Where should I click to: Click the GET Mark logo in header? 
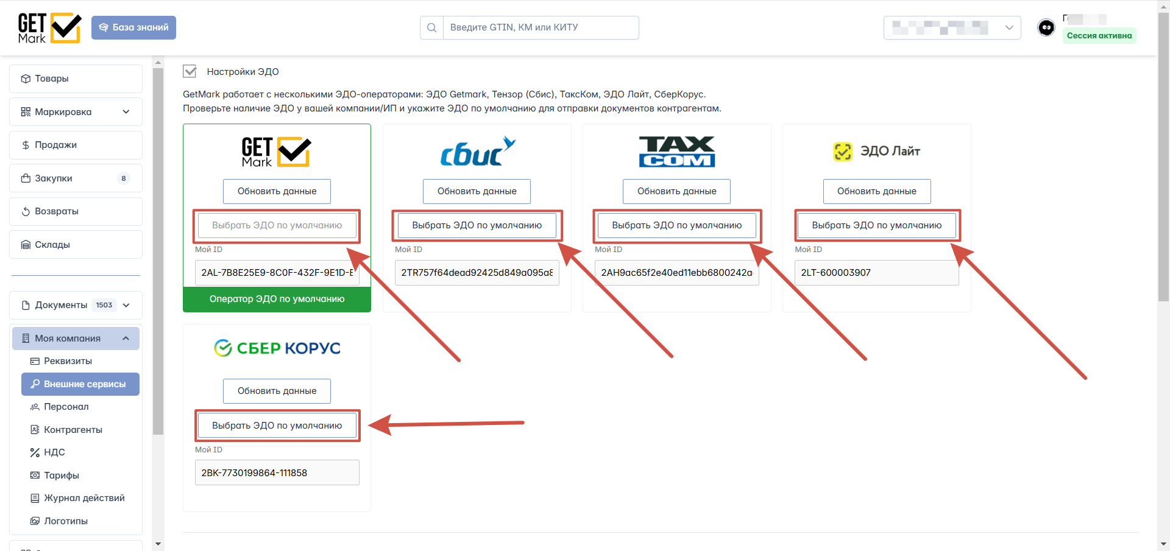49,28
